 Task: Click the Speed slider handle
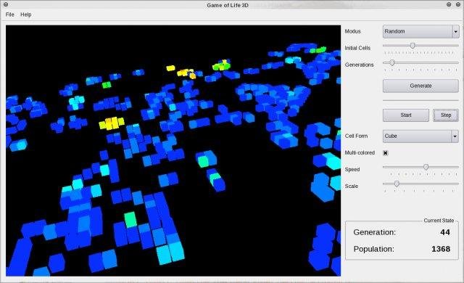[426, 167]
